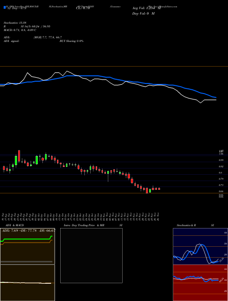
Task: Click the 'ADX & MACD' panel title
Action: [x=15, y=225]
